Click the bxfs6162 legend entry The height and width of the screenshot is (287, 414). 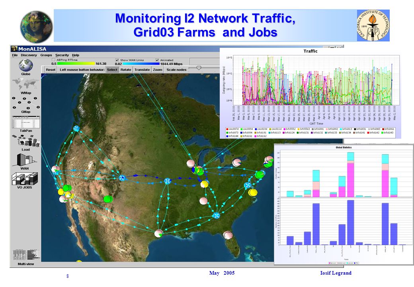point(261,136)
